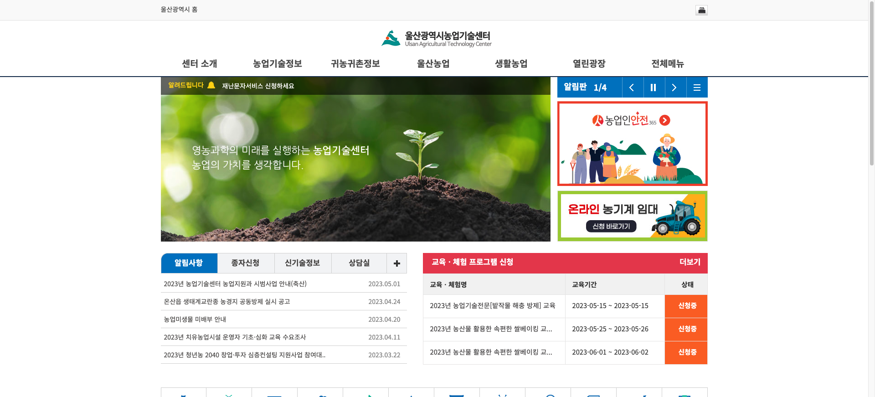Advance to next 알림판 banner slide
The width and height of the screenshot is (875, 397).
[675, 88]
